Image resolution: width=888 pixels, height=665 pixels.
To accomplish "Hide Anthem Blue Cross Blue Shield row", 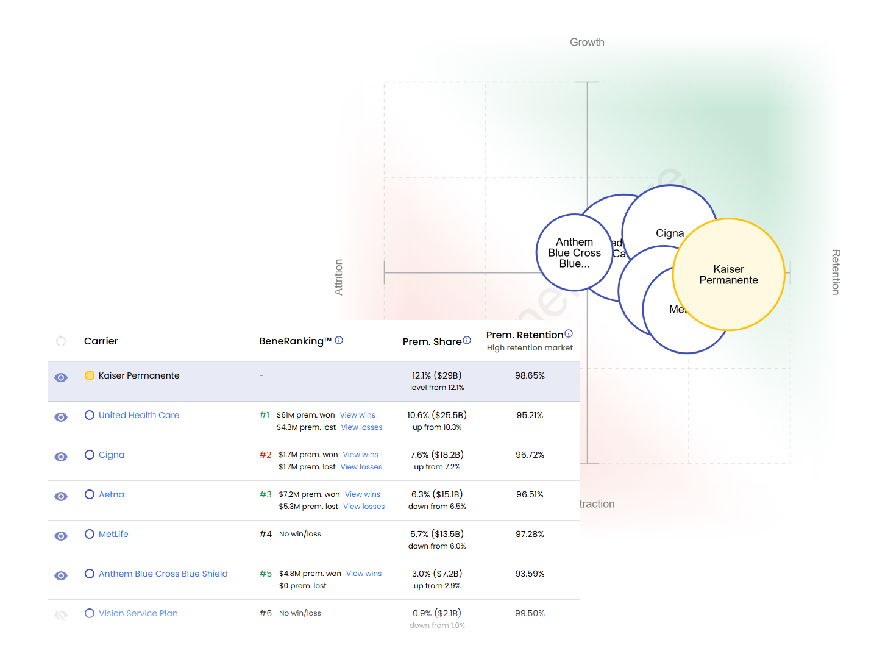I will (61, 576).
